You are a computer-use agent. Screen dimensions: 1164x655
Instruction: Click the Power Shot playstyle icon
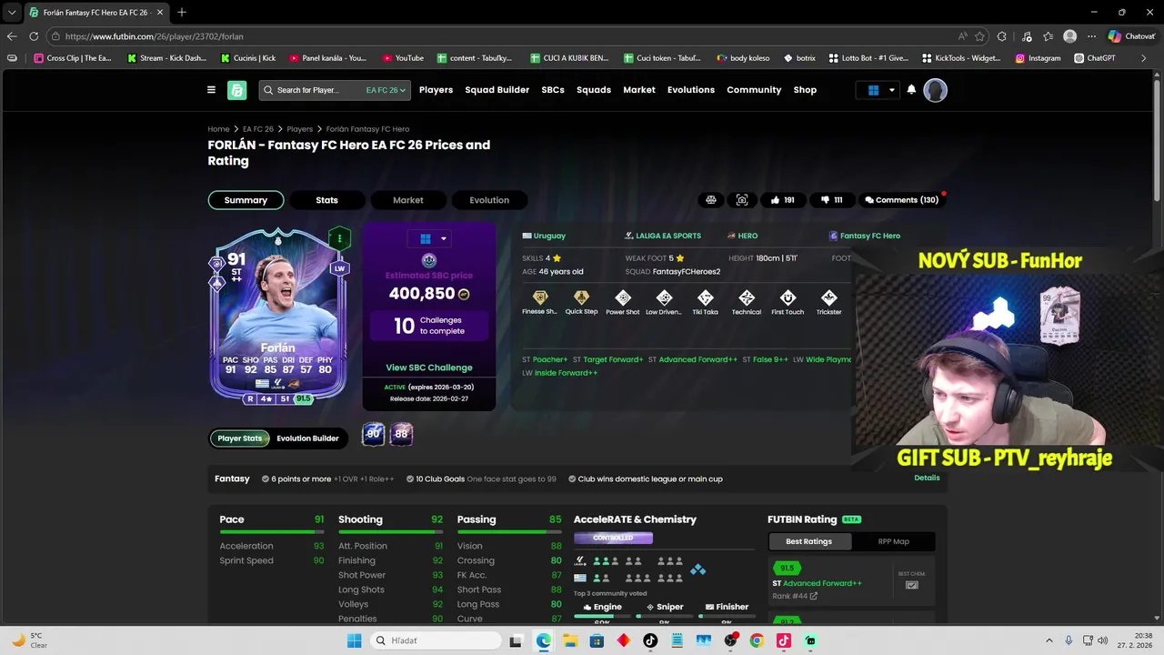tap(623, 298)
